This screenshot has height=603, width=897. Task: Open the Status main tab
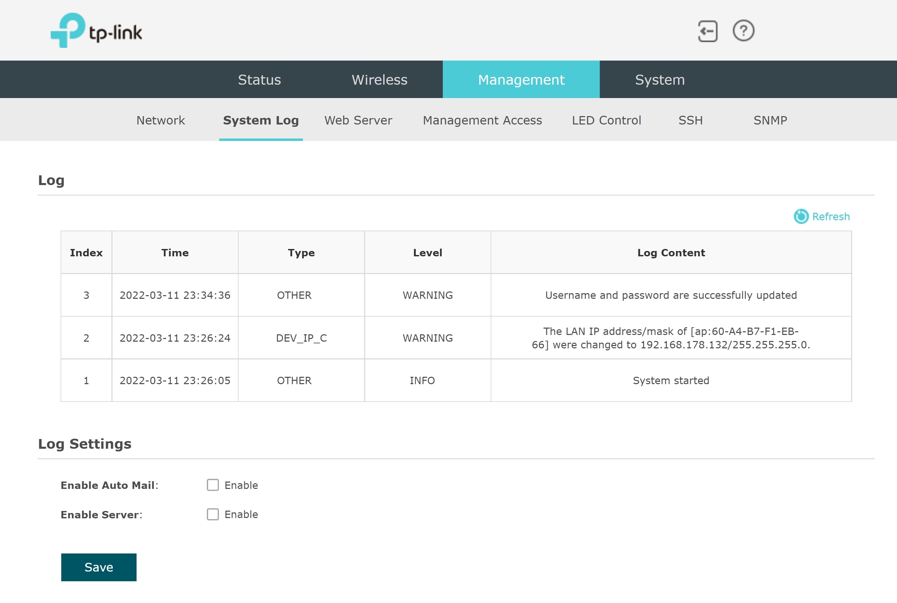(x=259, y=80)
